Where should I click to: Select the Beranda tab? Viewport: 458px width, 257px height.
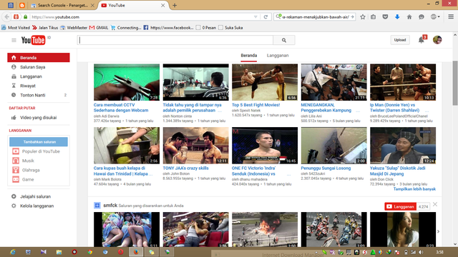pos(249,56)
